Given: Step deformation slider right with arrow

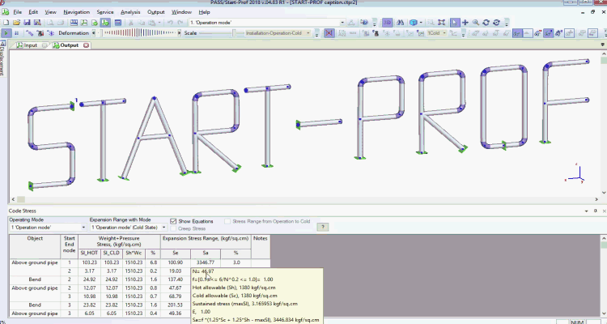Looking at the screenshot, I should (x=179, y=33).
